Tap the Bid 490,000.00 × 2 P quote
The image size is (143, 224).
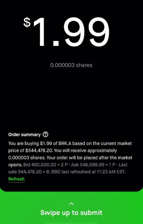(x=45, y=165)
